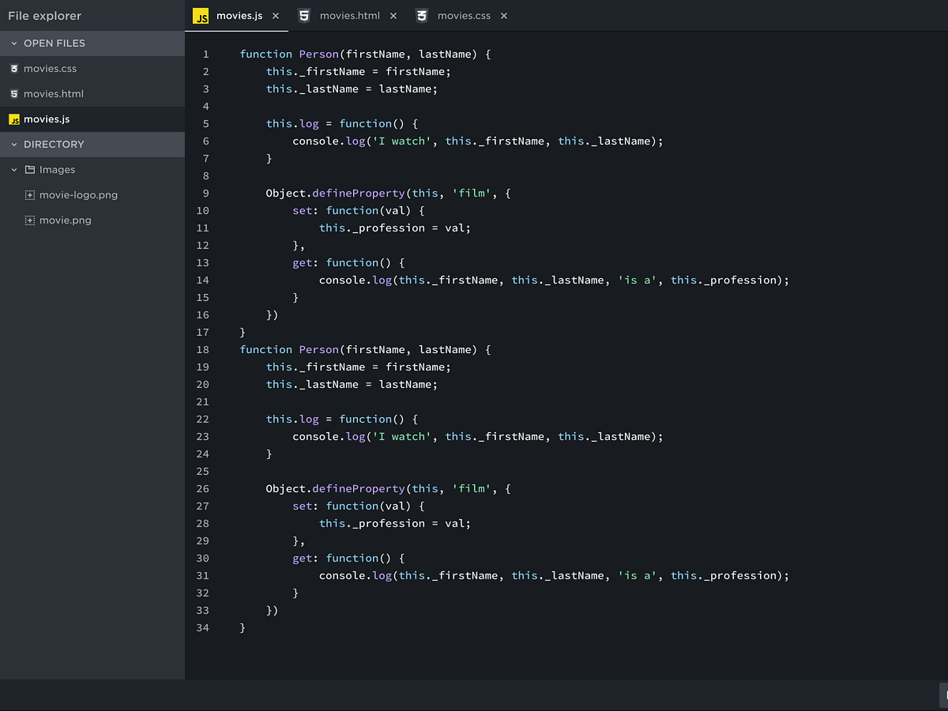
Task: Open movie.png from the directory tree
Action: click(65, 220)
